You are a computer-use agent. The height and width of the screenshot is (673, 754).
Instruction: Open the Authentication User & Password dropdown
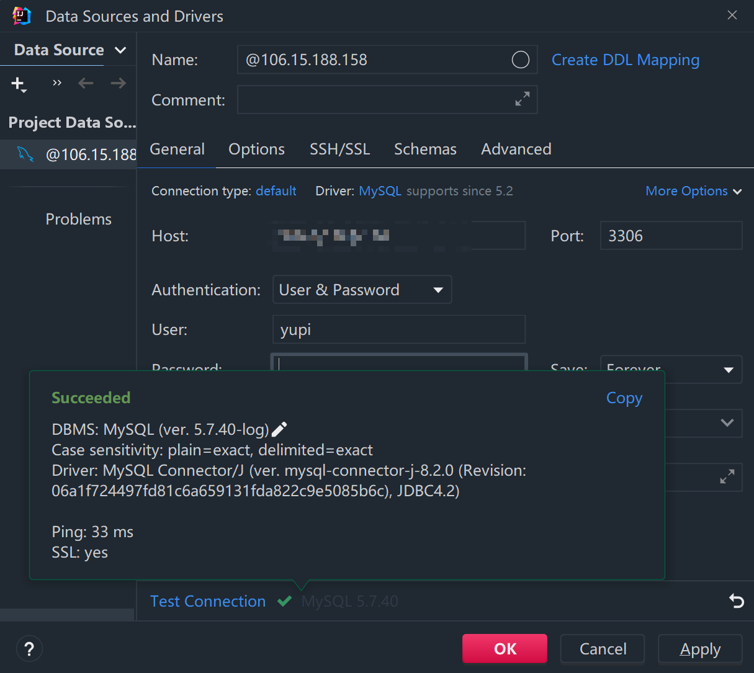pos(362,290)
